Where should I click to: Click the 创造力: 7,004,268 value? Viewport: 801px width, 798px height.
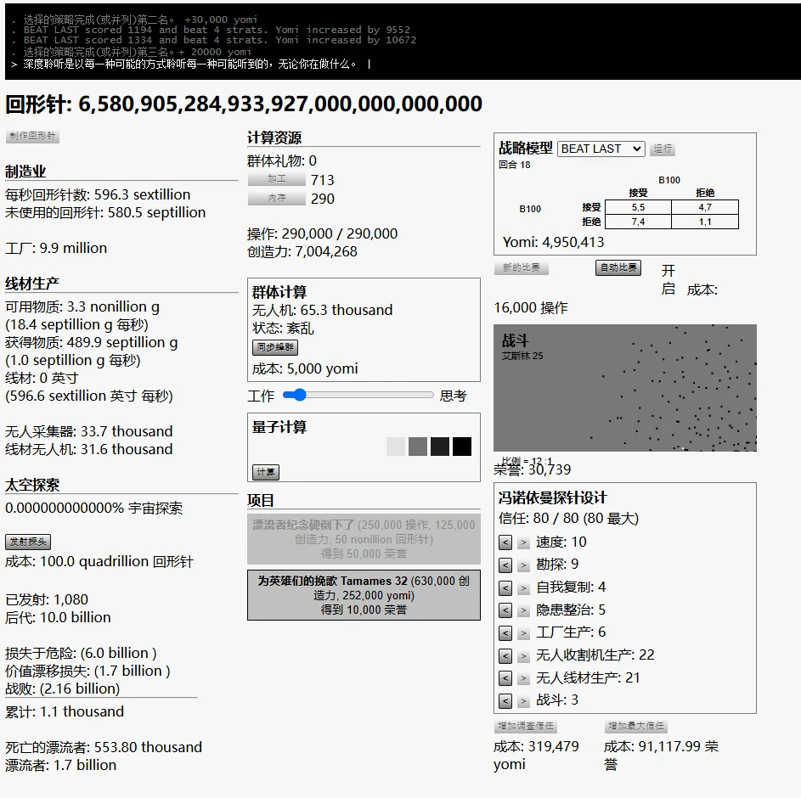(302, 251)
